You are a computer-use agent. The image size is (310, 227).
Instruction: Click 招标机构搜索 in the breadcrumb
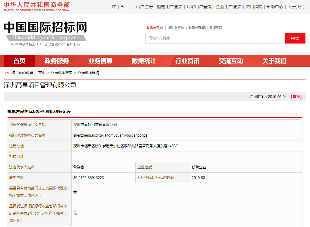point(61,73)
